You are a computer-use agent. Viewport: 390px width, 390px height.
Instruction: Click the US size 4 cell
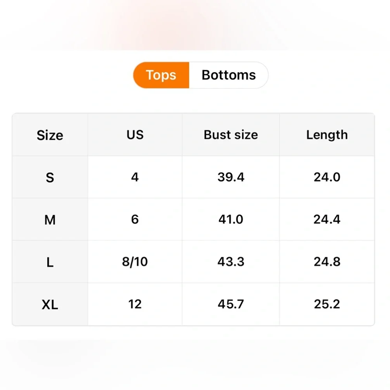135,177
